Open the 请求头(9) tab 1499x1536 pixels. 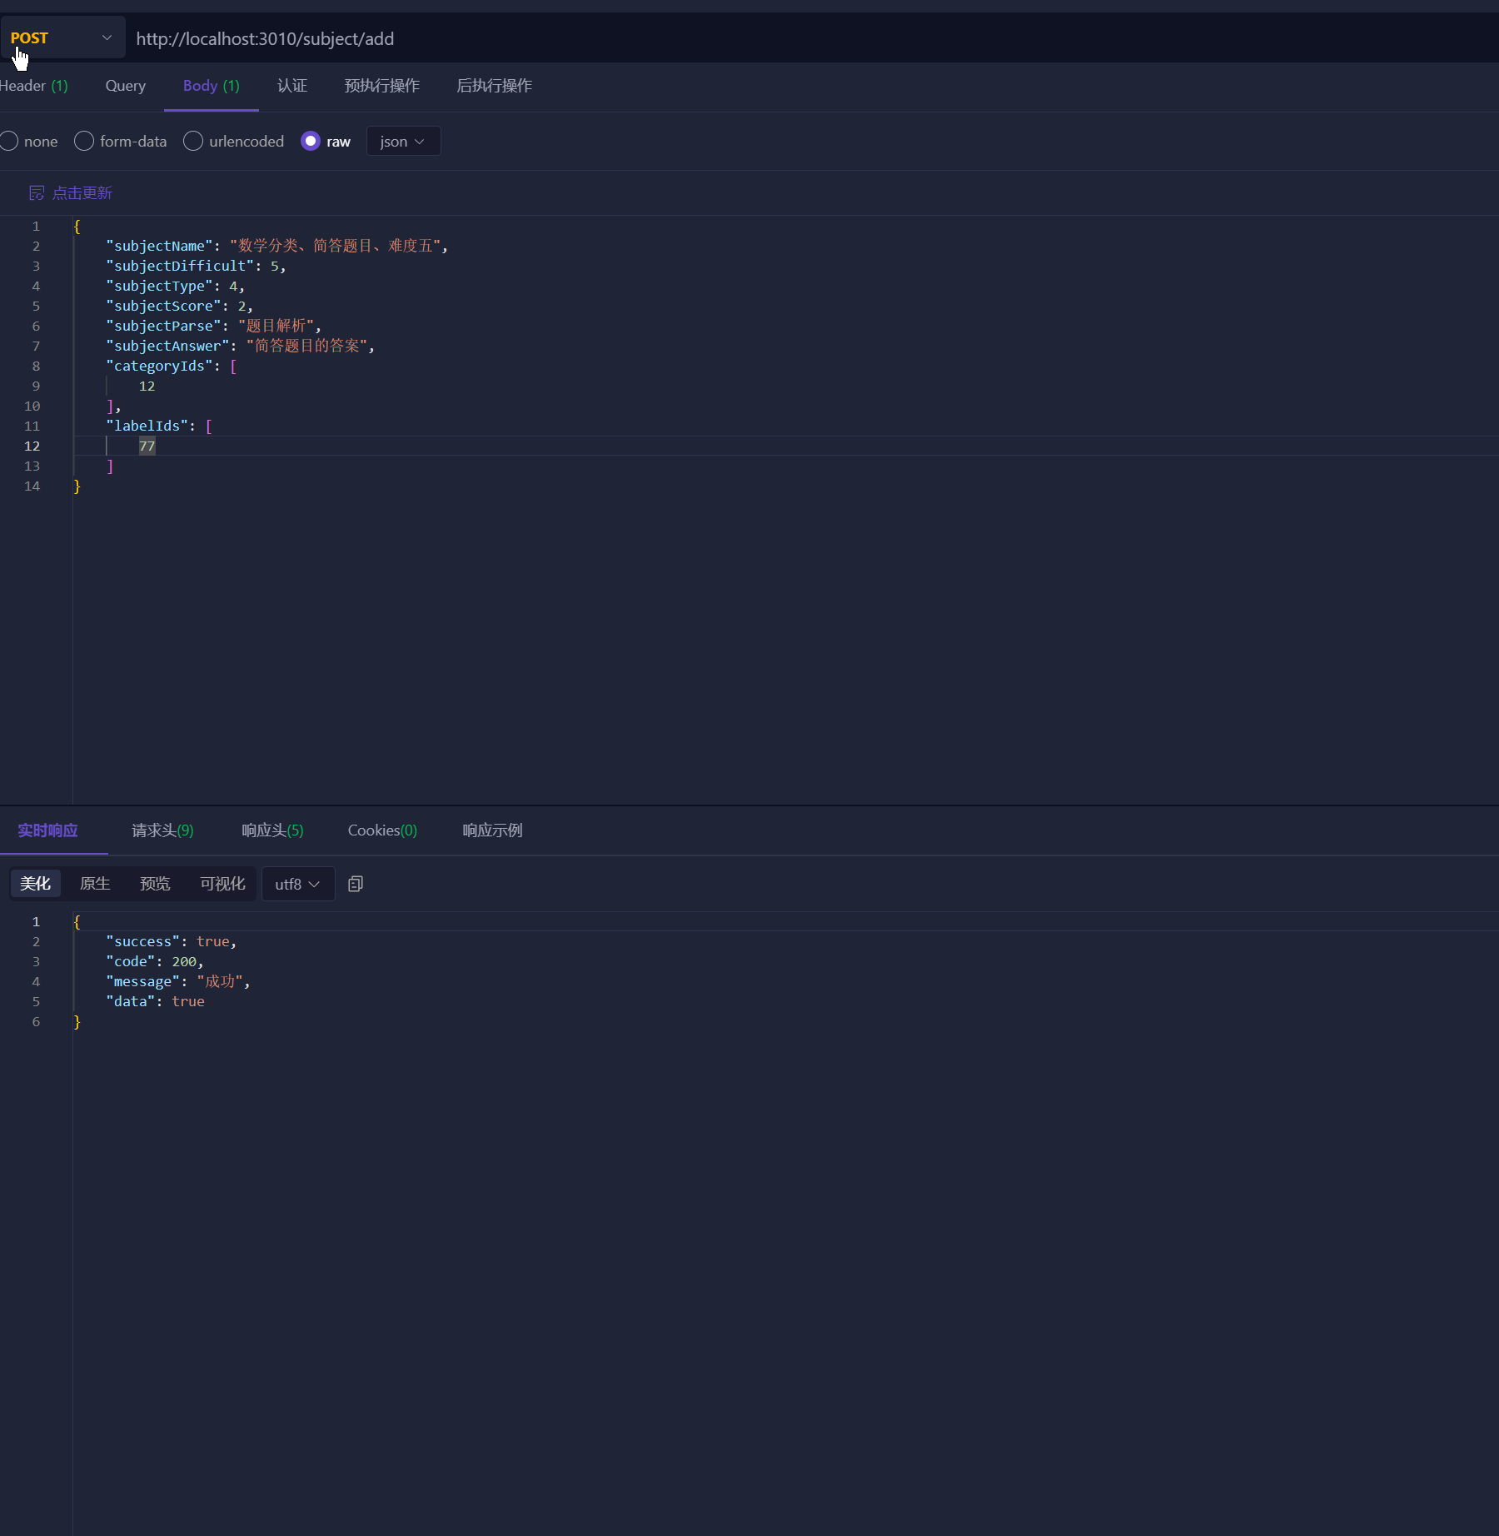point(162,830)
